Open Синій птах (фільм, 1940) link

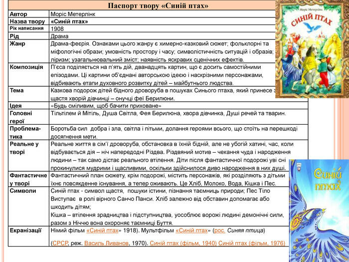[x=183, y=243]
